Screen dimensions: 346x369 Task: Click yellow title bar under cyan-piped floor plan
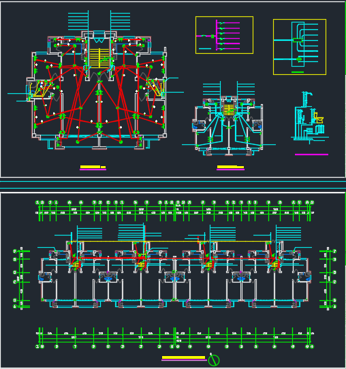[x=230, y=167]
